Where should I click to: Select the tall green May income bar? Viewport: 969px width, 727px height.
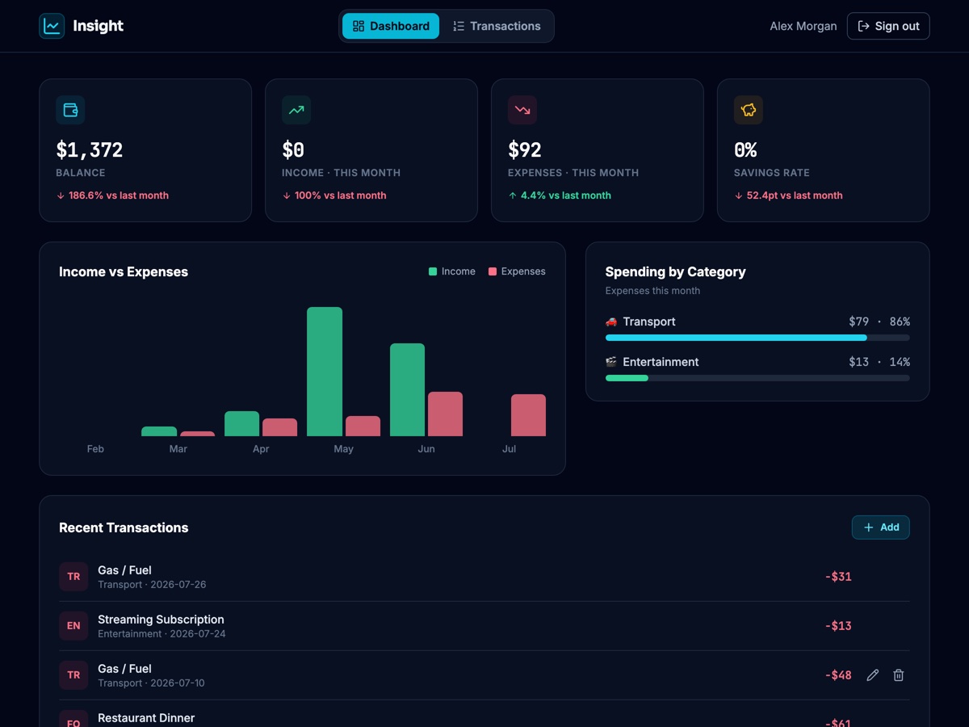325,372
